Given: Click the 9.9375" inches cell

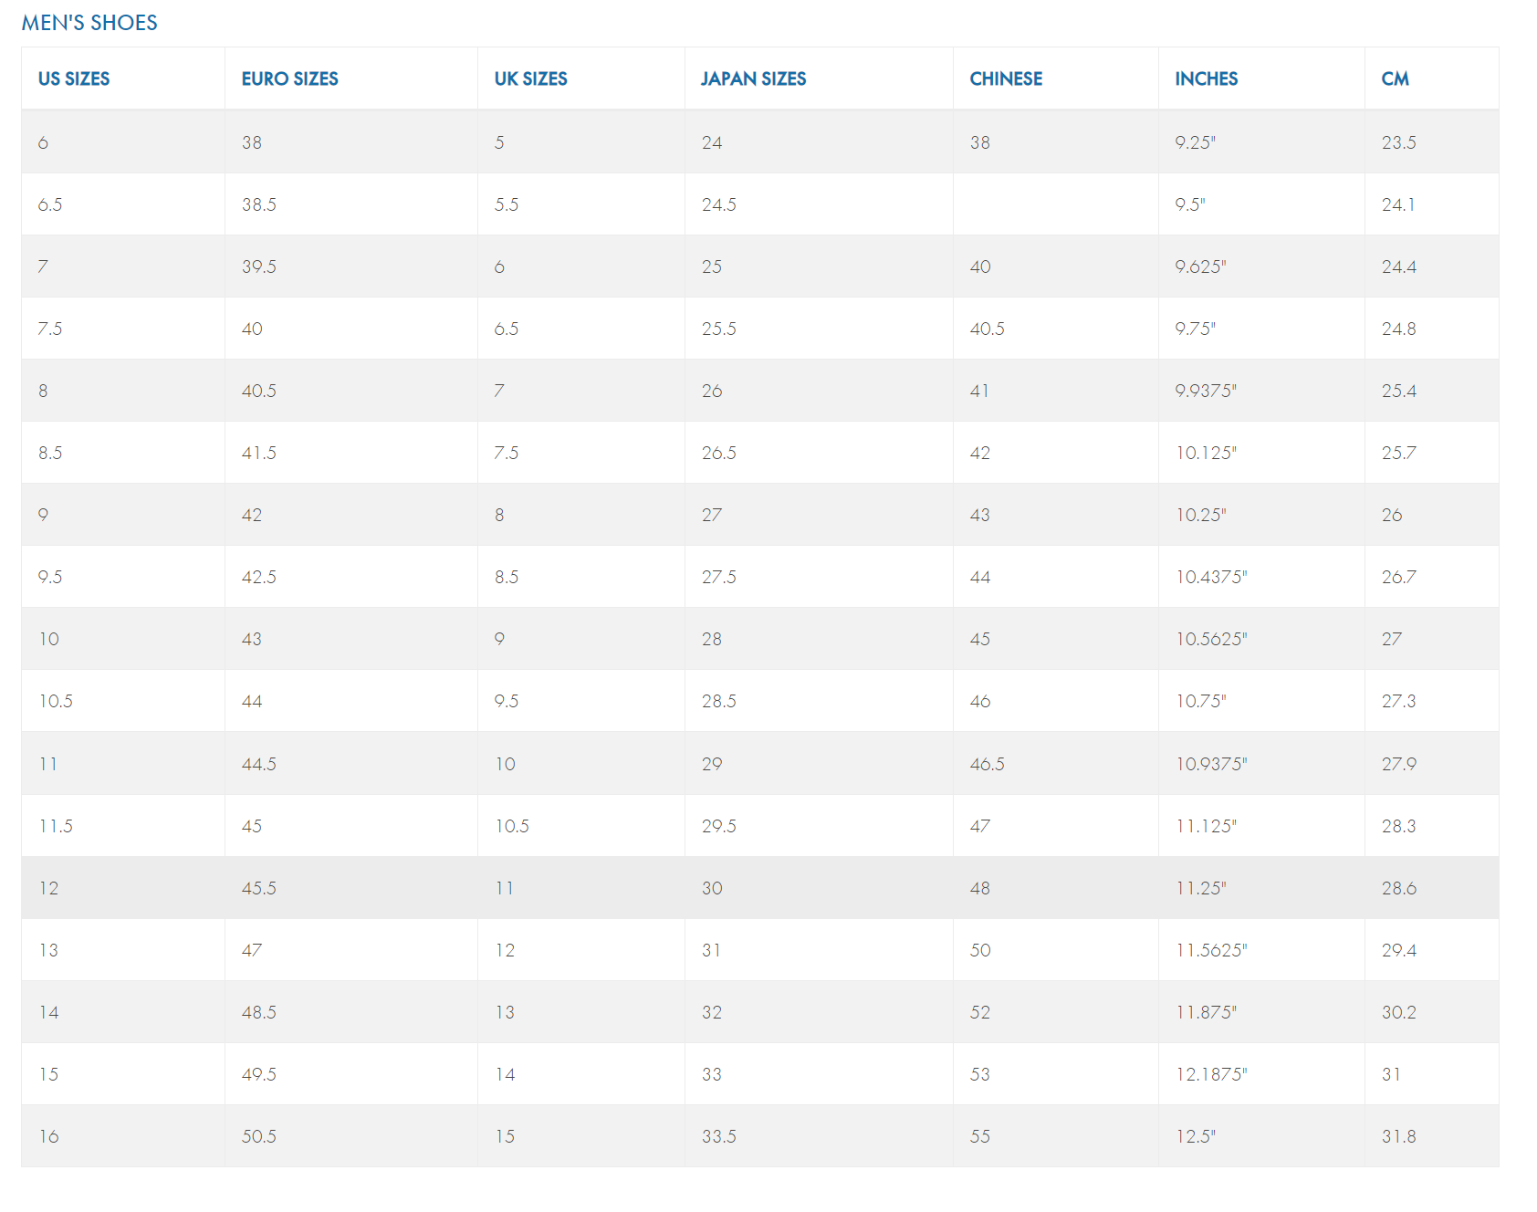Looking at the screenshot, I should pyautogui.click(x=1206, y=392).
